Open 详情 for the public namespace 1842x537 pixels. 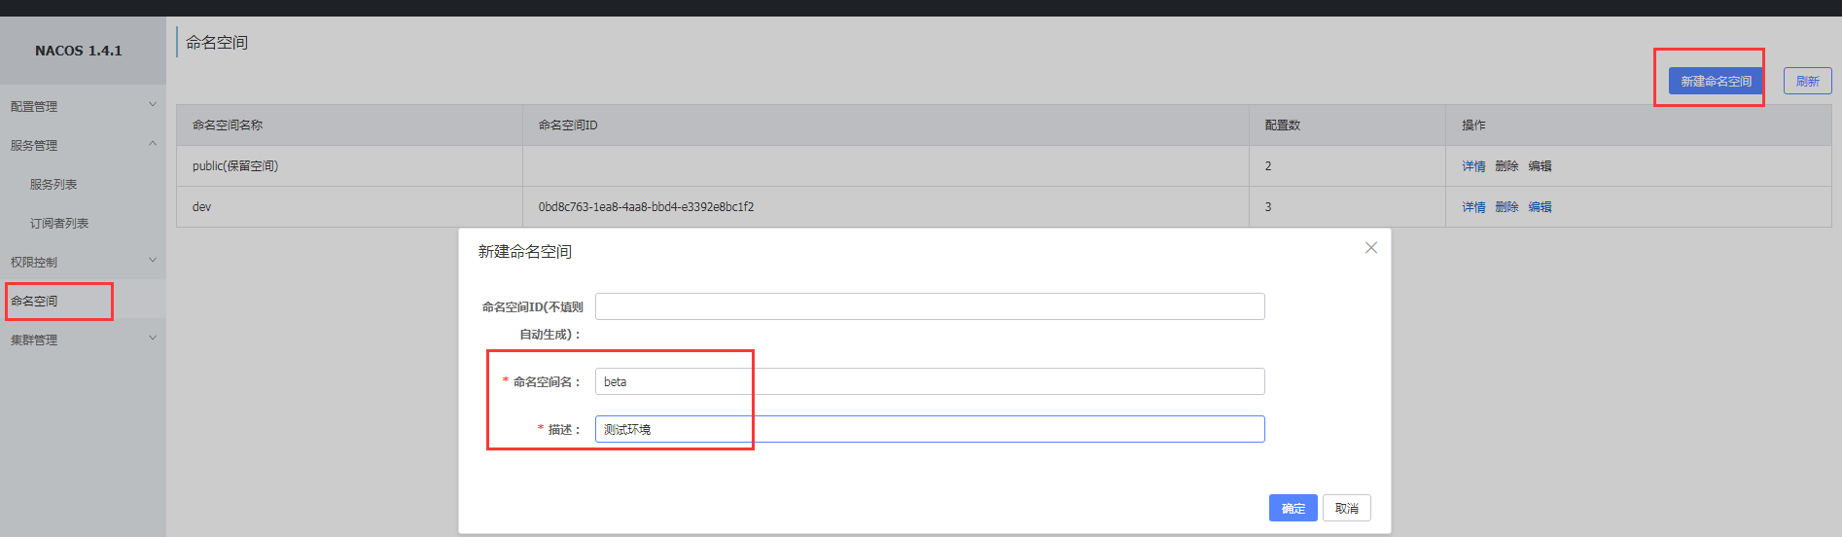coord(1473,166)
